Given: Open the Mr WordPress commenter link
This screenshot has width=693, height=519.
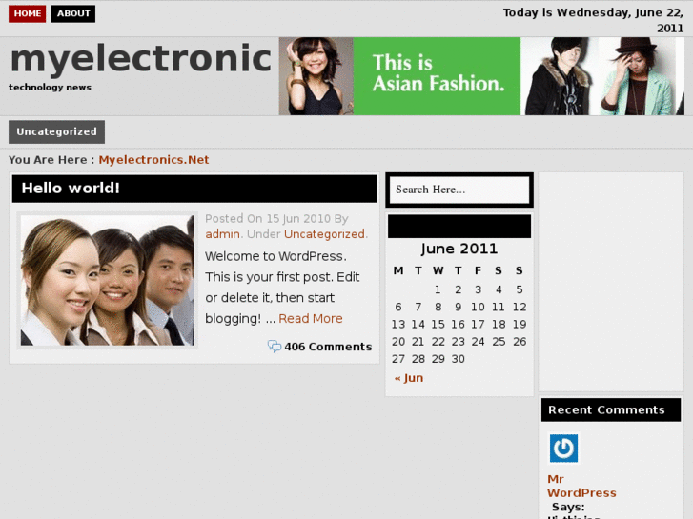Looking at the screenshot, I should 581,486.
